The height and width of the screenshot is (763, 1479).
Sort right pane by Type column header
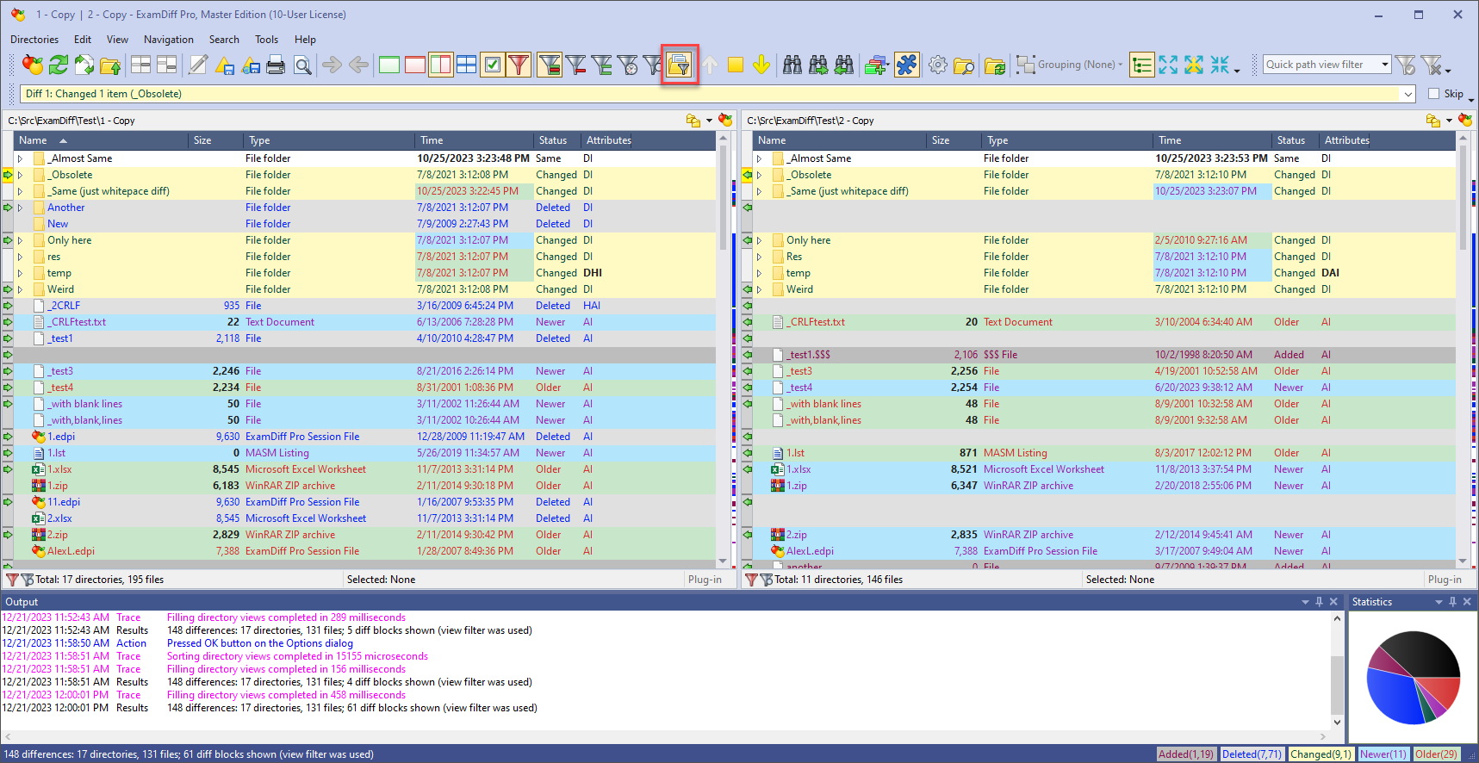pos(1066,140)
